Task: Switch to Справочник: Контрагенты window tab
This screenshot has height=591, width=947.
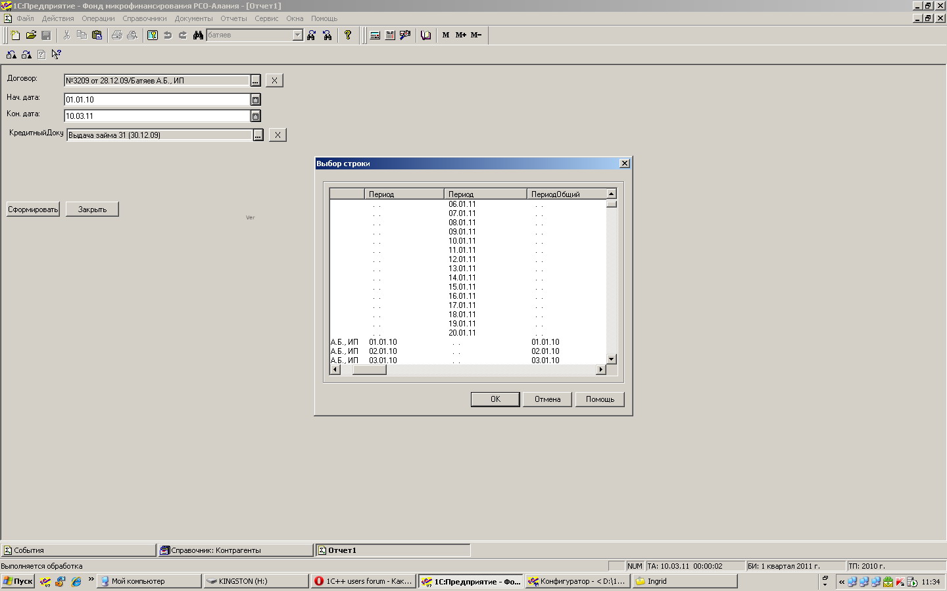Action: 235,550
